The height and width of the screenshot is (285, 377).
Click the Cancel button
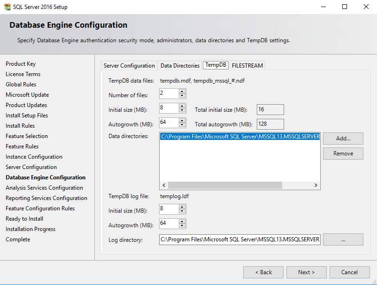[x=350, y=272]
